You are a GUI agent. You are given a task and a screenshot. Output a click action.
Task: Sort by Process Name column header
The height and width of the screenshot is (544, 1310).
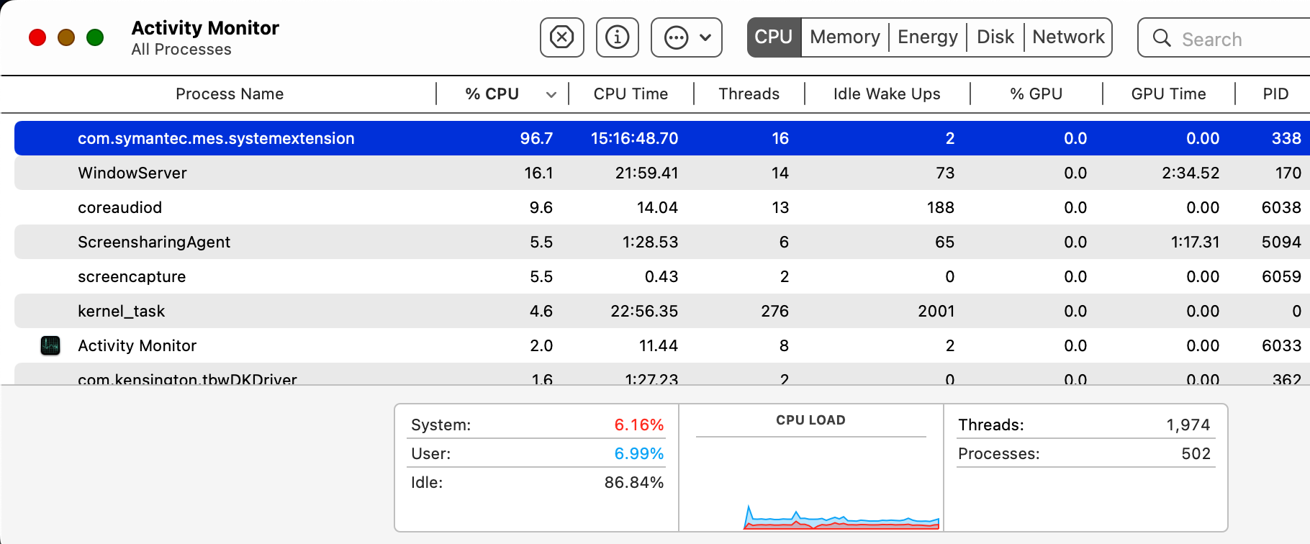(230, 94)
